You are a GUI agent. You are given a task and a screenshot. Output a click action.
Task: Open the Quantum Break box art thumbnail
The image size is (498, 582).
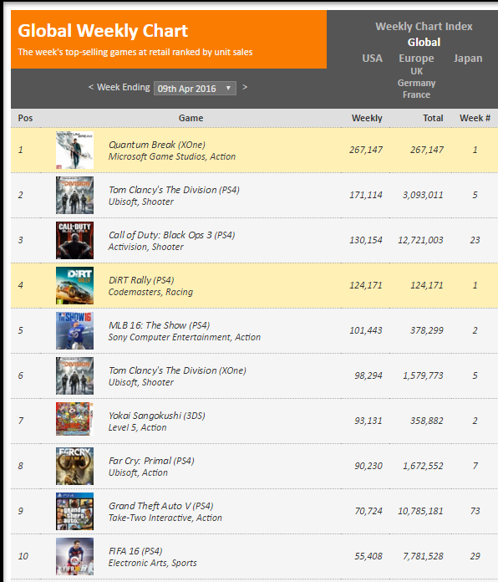(x=74, y=150)
